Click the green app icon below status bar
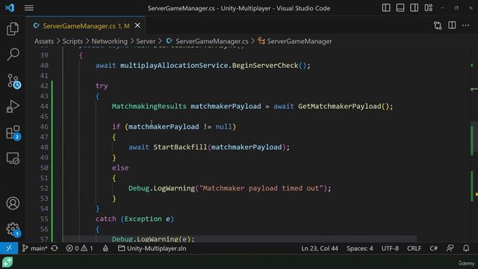 tap(7, 262)
